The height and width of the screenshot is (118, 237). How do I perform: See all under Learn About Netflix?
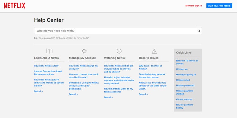pos(38,91)
